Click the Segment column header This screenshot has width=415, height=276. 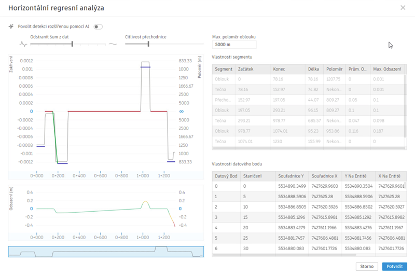[224, 69]
